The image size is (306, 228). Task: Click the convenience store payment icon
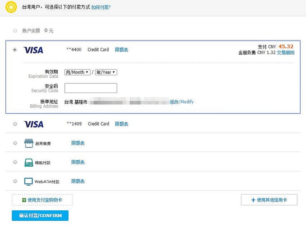29,143
